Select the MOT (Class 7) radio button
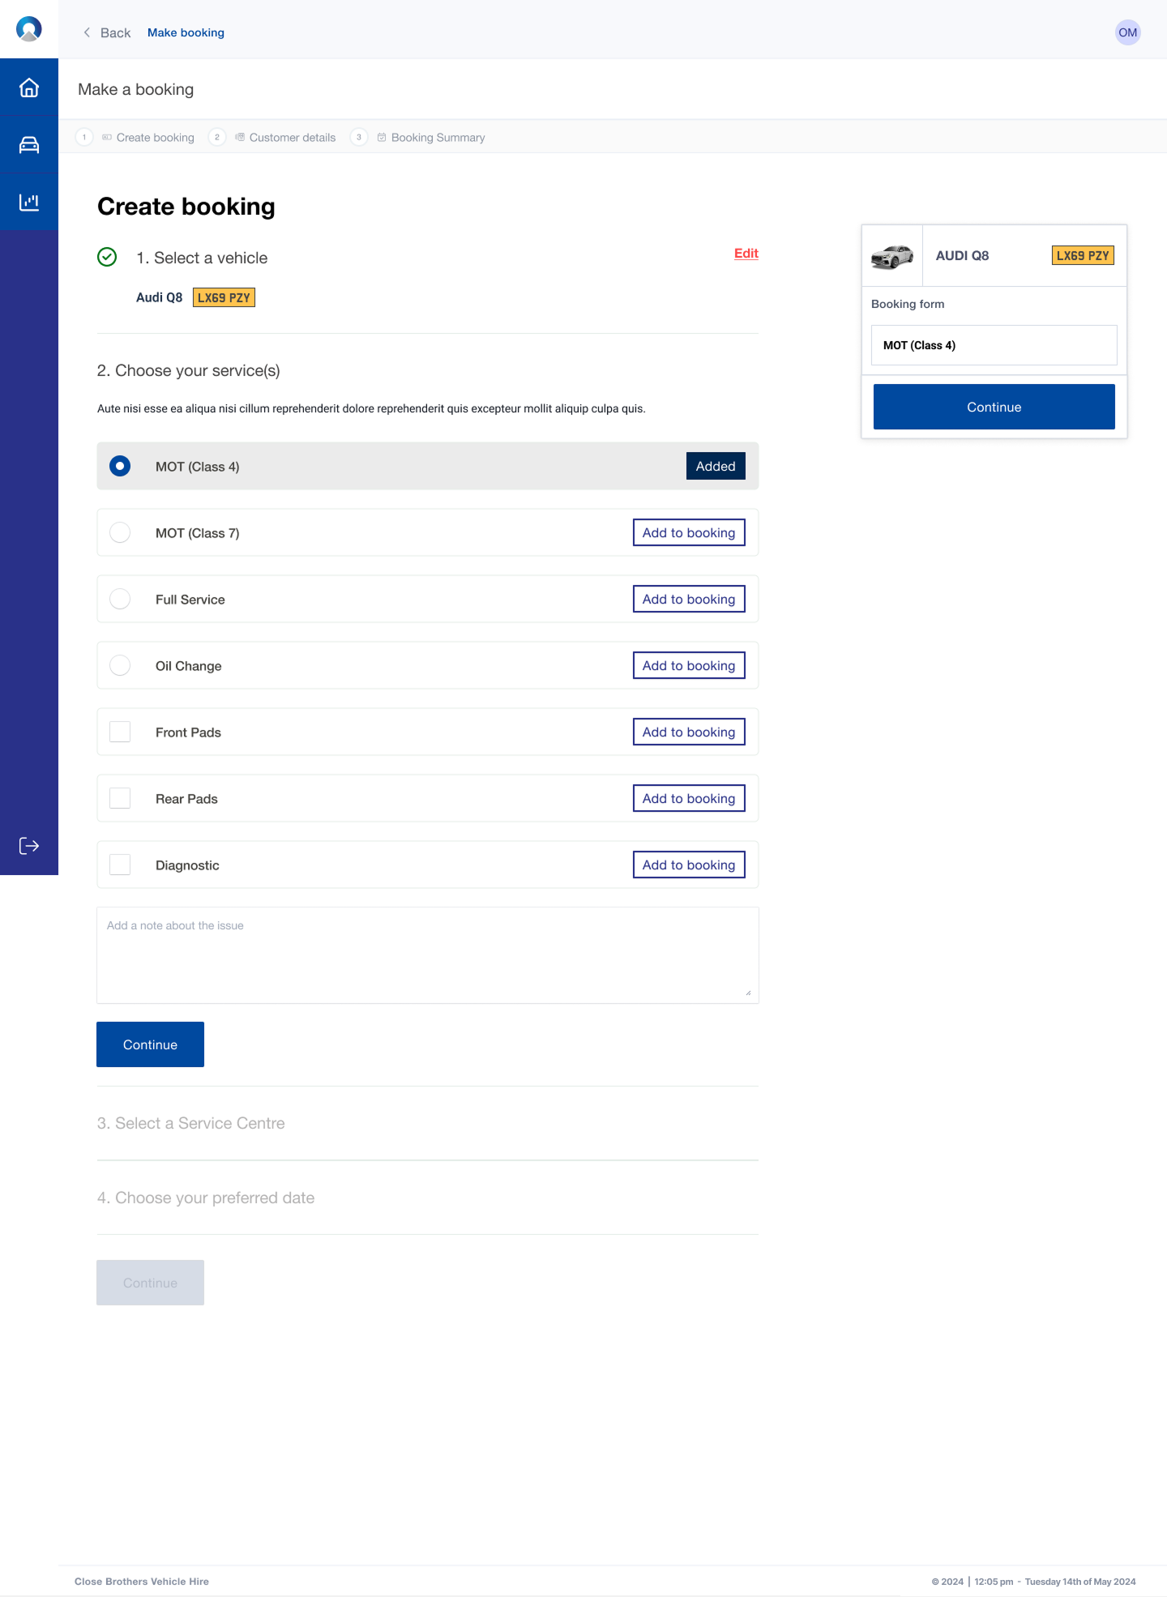 [x=120, y=532]
